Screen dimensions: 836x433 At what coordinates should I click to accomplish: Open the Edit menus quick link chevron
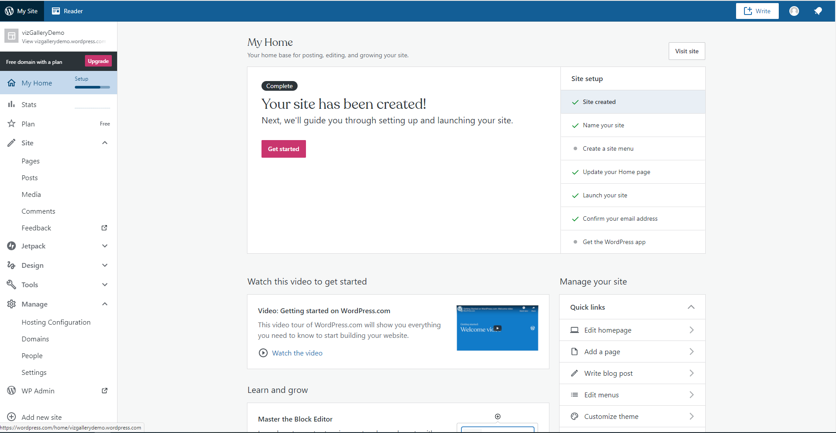click(692, 395)
